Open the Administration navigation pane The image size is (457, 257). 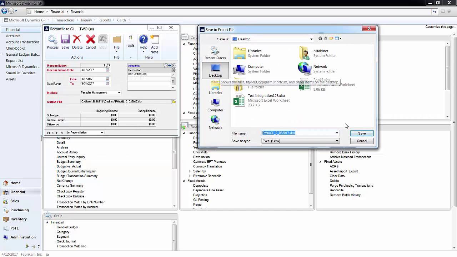[x=23, y=237]
